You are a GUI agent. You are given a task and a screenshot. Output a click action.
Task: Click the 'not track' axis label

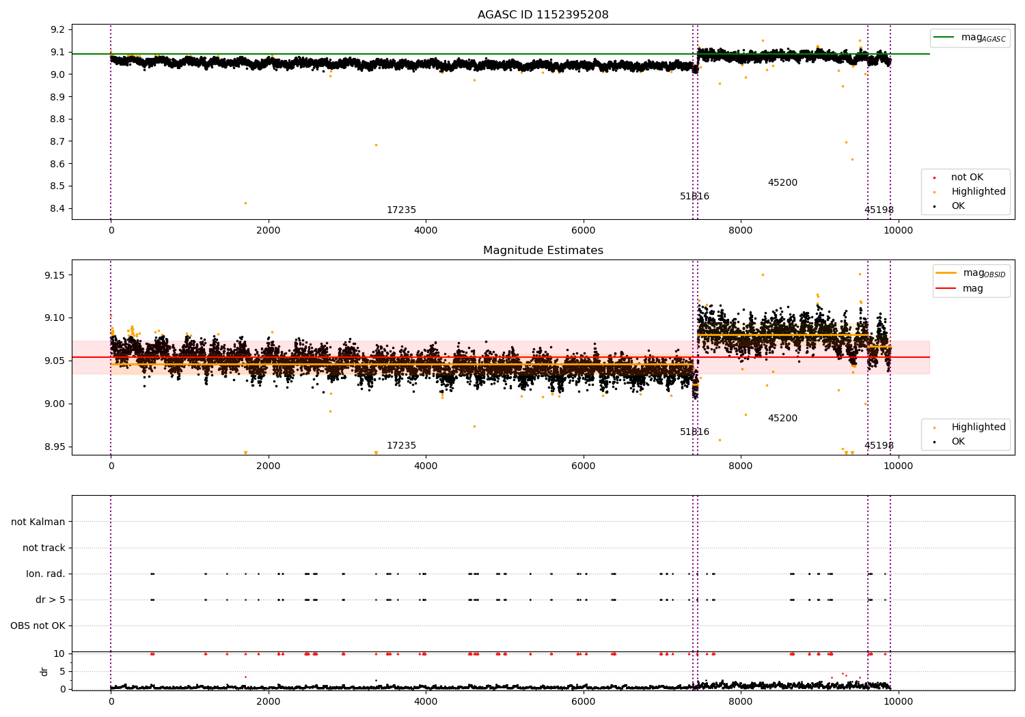[44, 548]
